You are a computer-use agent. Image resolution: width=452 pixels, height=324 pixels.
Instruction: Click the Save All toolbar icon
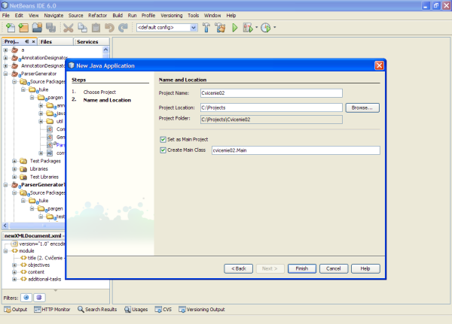50,28
